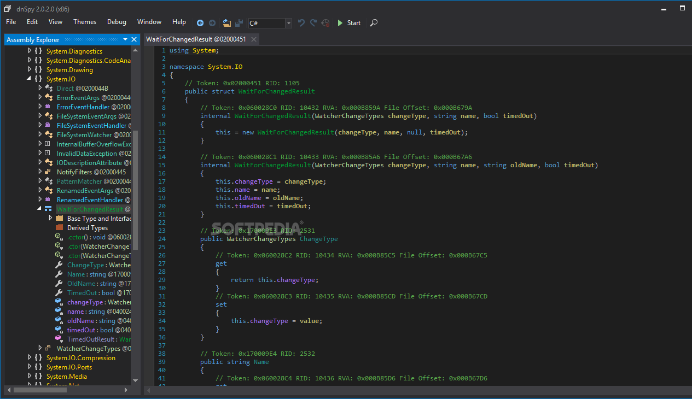Open the View menu
This screenshot has width=692, height=399.
(55, 22)
